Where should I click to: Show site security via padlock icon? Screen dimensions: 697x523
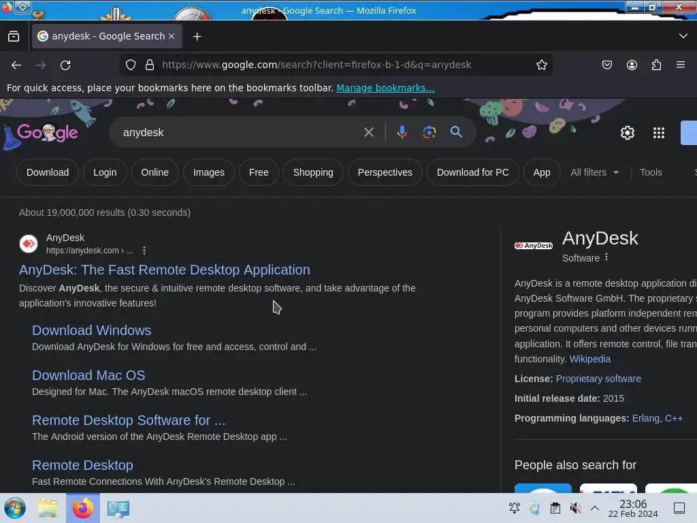(150, 65)
